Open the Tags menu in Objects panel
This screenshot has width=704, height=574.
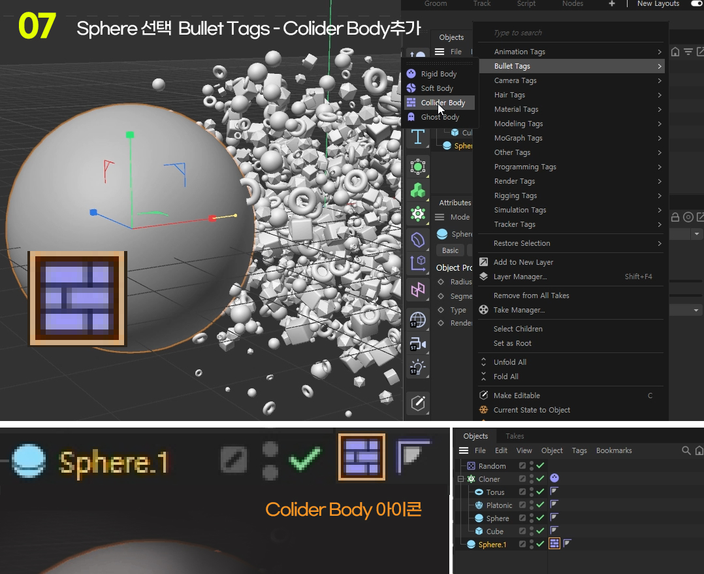(579, 450)
